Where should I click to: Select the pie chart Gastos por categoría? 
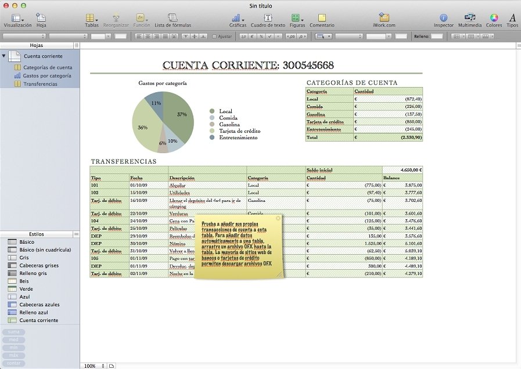pyautogui.click(x=163, y=122)
